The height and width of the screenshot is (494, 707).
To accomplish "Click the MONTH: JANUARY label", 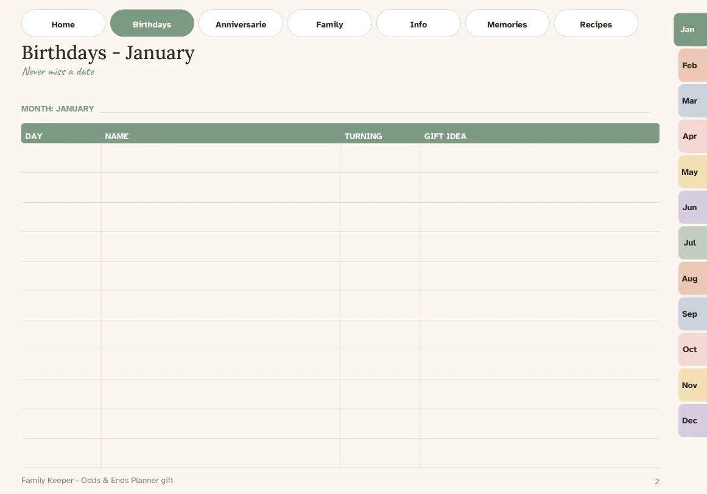I will 58,108.
